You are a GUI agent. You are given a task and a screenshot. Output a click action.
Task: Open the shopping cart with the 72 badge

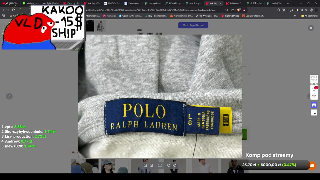tap(314, 89)
